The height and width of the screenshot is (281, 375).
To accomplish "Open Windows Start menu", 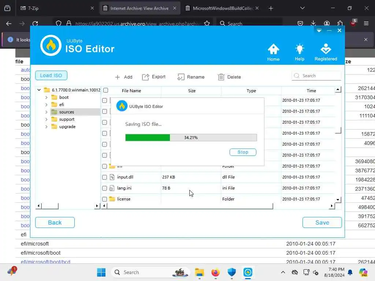I will [x=101, y=272].
